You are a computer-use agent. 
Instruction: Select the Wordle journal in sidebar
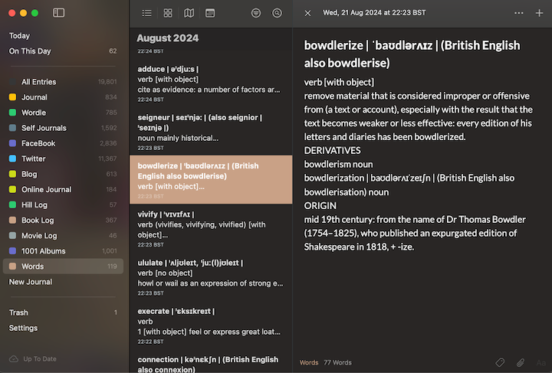click(x=34, y=113)
